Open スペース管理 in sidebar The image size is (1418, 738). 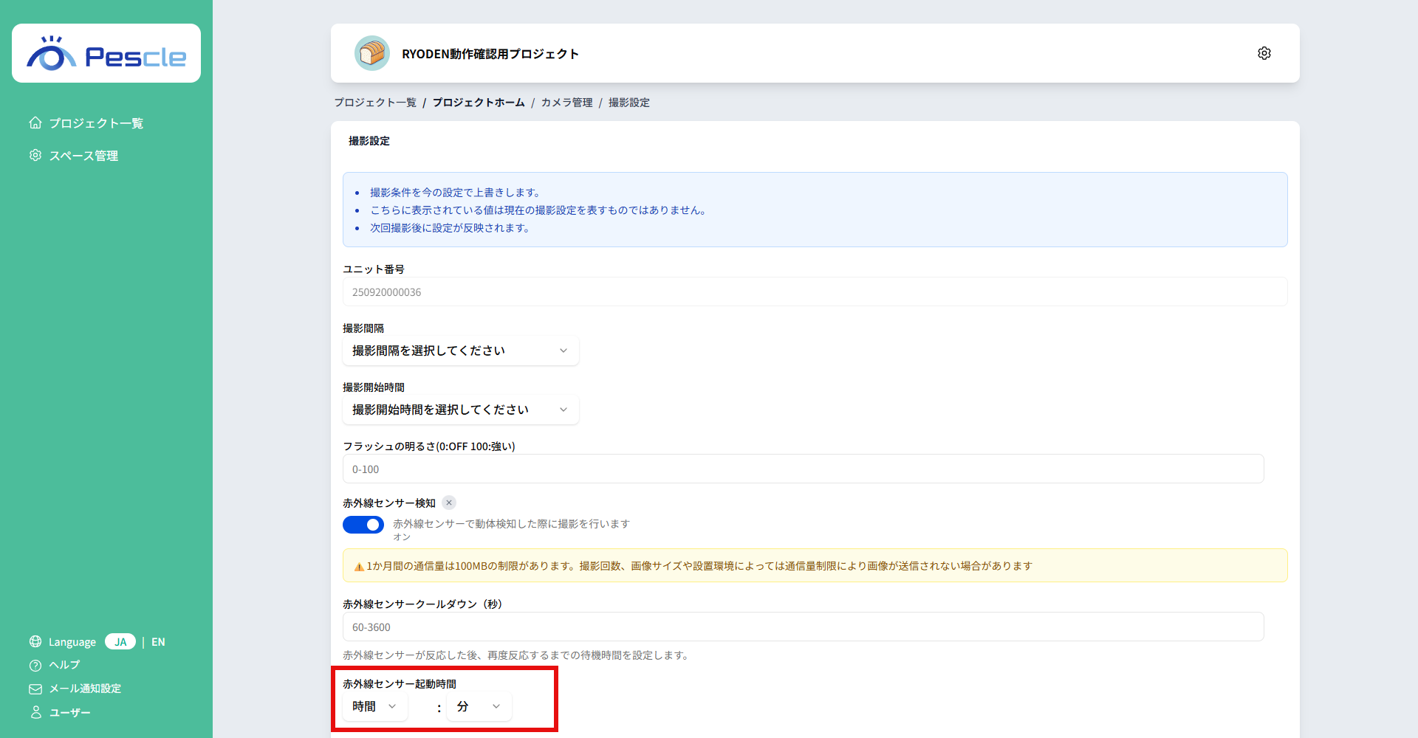coord(83,156)
